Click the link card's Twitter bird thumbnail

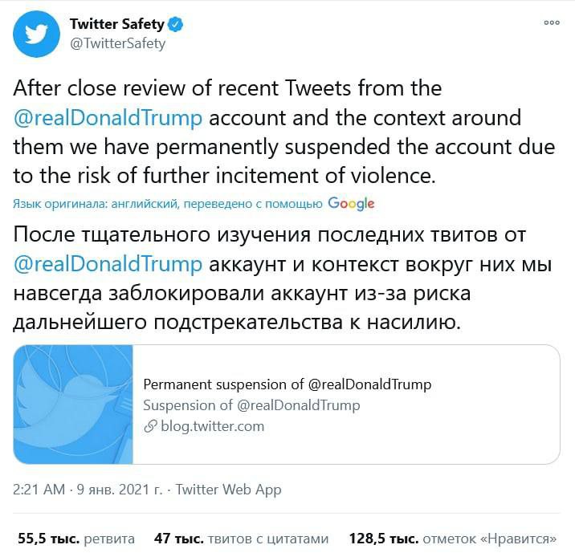(74, 405)
